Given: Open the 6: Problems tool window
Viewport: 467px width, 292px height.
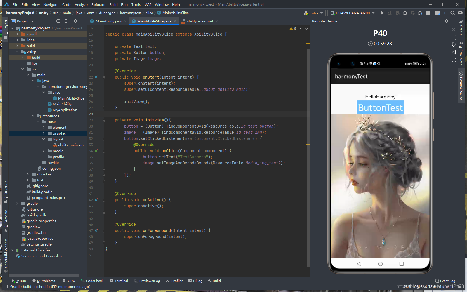Looking at the screenshot, I should (x=44, y=281).
